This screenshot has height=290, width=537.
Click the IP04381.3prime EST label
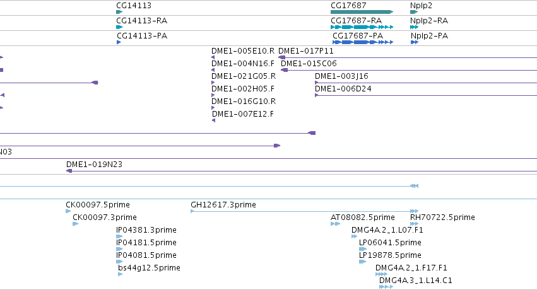pyautogui.click(x=146, y=230)
